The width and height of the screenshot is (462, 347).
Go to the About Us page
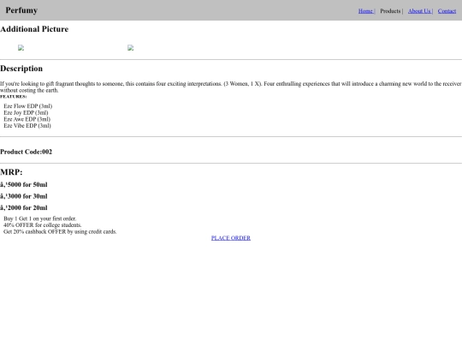419,11
